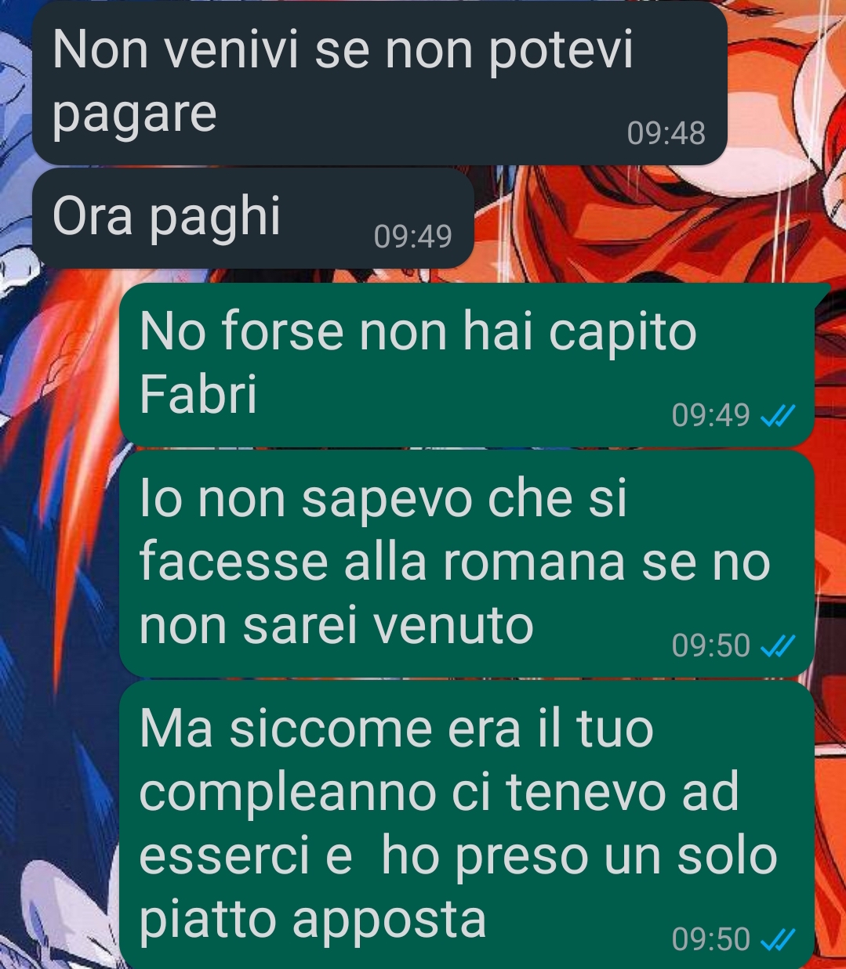Tap the 09:50 timestamp on 'piatto apposta' message
Viewport: 846px width, 969px height.
click(x=711, y=938)
